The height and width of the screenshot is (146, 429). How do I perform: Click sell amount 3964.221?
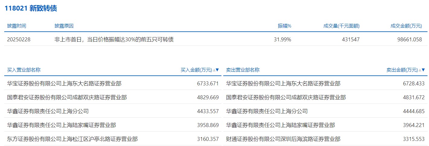click(x=414, y=125)
